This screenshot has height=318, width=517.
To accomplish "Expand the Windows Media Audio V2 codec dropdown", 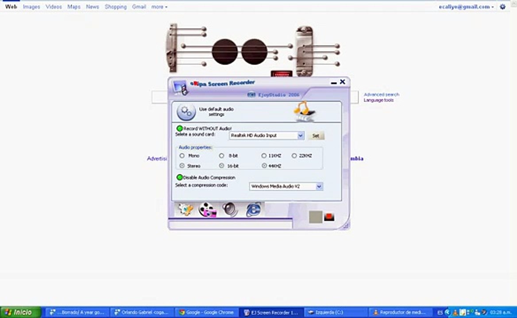I will pyautogui.click(x=319, y=186).
